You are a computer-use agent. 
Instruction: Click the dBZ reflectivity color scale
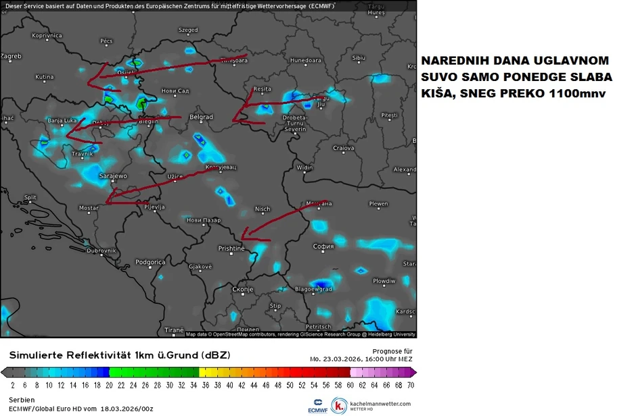point(210,371)
